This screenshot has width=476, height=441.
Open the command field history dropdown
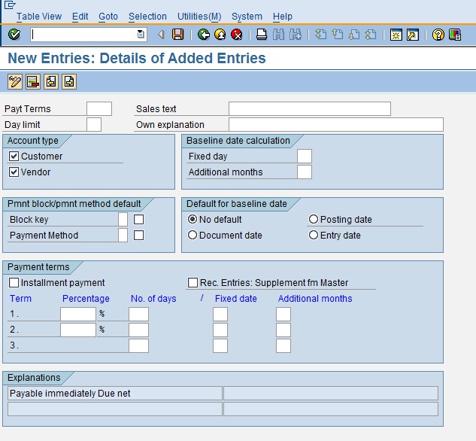[x=141, y=35]
